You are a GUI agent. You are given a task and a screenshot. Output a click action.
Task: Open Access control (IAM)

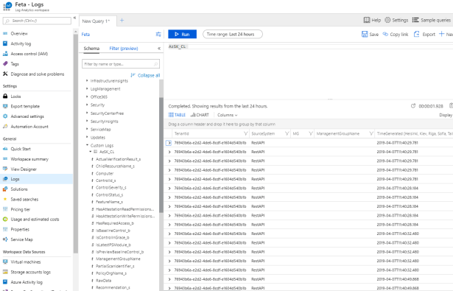click(x=29, y=54)
